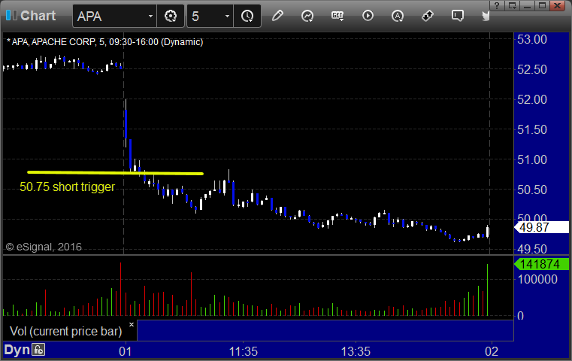572x361 pixels.
Task: Click the 50.75 short trigger annotation
Action: click(67, 187)
